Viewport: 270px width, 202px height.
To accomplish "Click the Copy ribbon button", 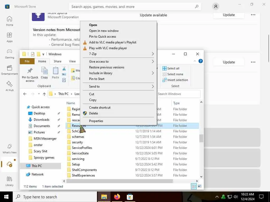I will coord(44,73).
